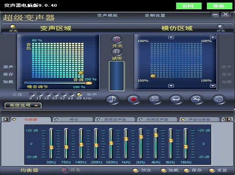Select the 48 kHz sample rate
The image size is (235, 175).
point(79,95)
